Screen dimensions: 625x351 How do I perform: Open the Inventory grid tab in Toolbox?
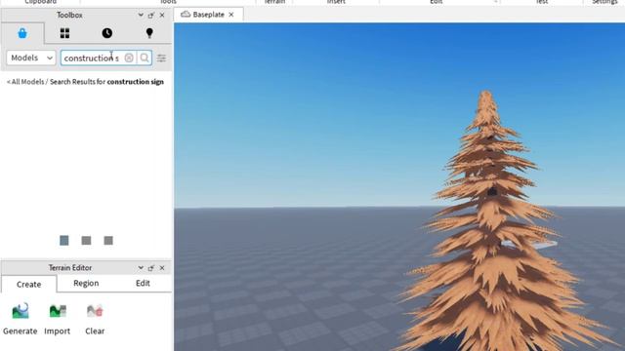(64, 33)
